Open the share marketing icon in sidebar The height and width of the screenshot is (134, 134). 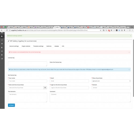[2, 51]
